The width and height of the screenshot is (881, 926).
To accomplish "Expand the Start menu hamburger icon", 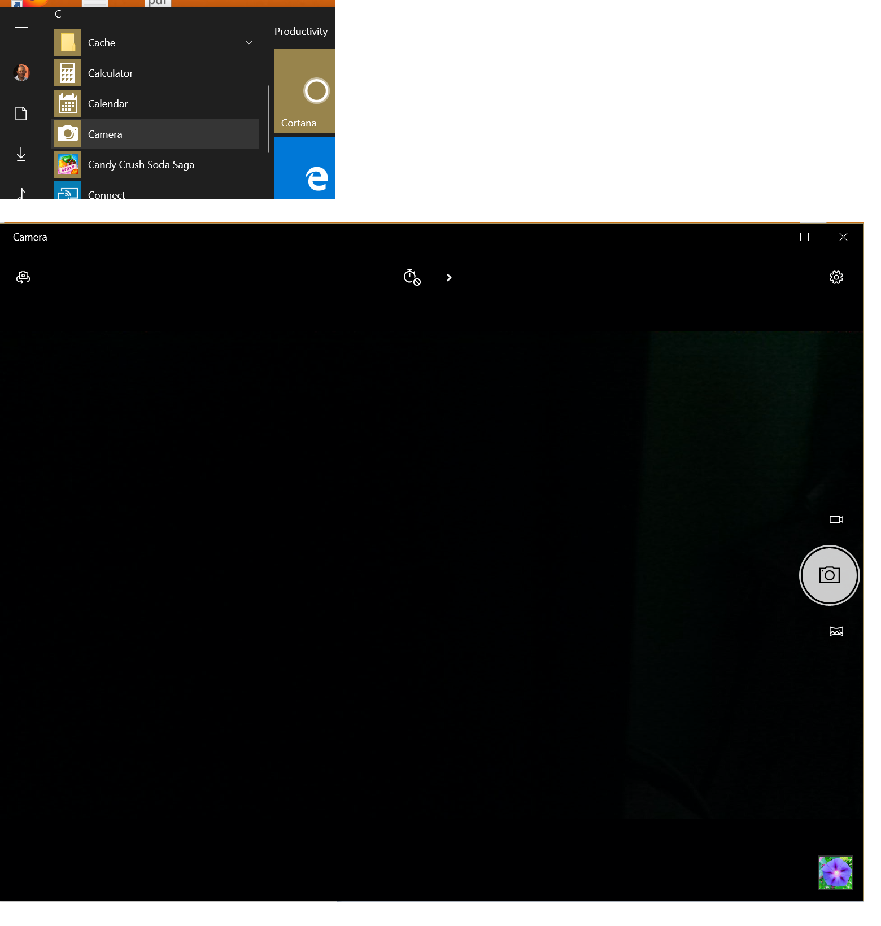I will (x=21, y=30).
